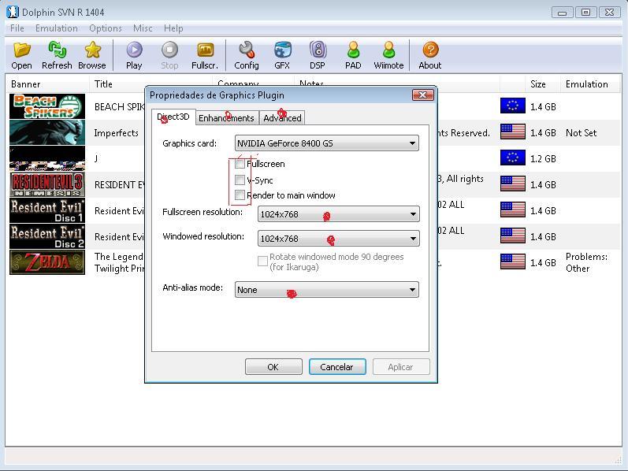
Task: Switch to the Enhancements tab
Action: tap(227, 118)
